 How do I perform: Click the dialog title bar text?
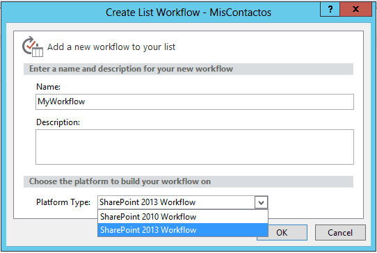coord(188,13)
